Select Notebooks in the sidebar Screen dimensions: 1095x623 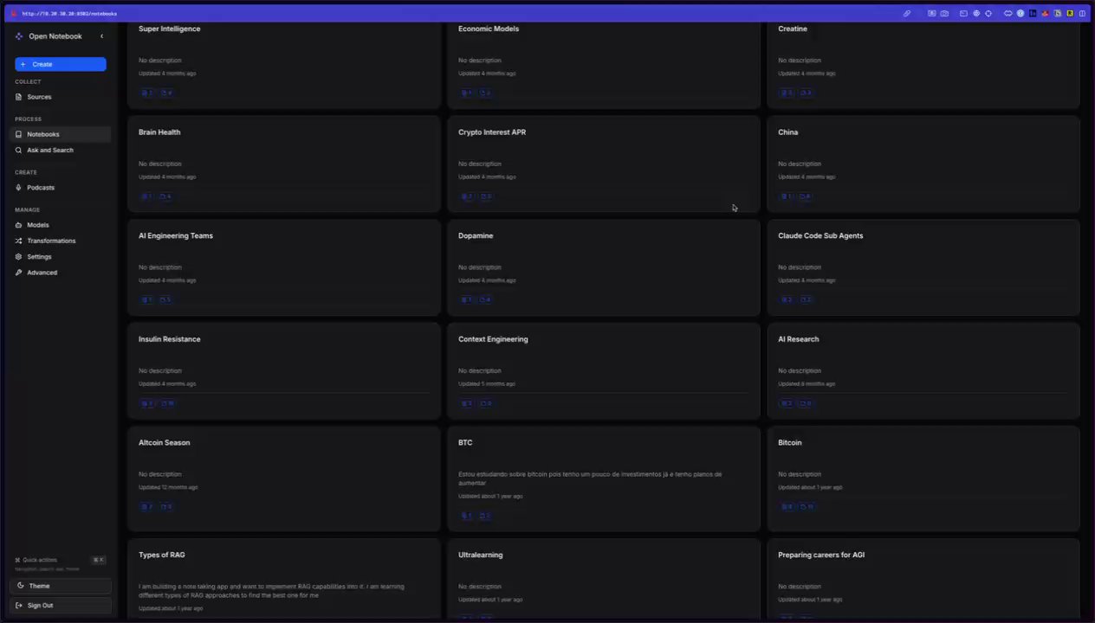[42, 134]
